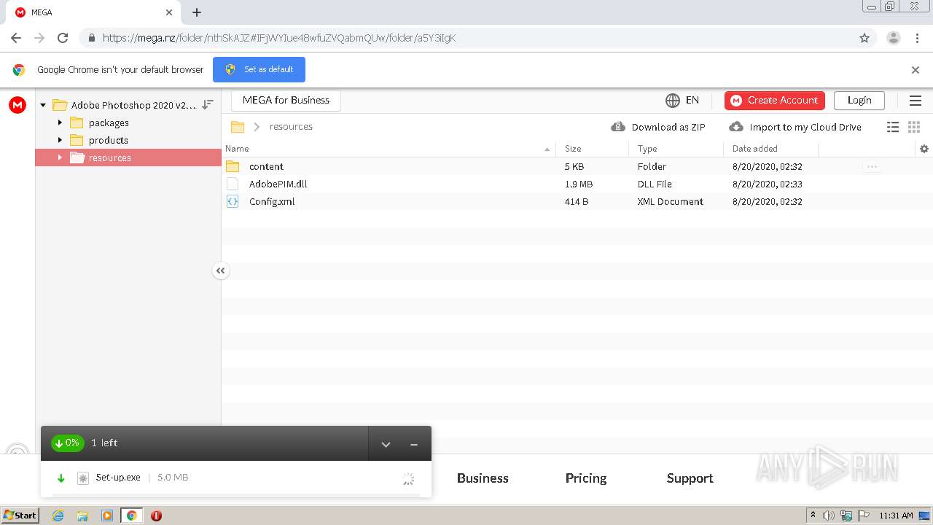Image resolution: width=933 pixels, height=525 pixels.
Task: Click the taskbar clock showing 11:31 AM
Action: point(896,516)
